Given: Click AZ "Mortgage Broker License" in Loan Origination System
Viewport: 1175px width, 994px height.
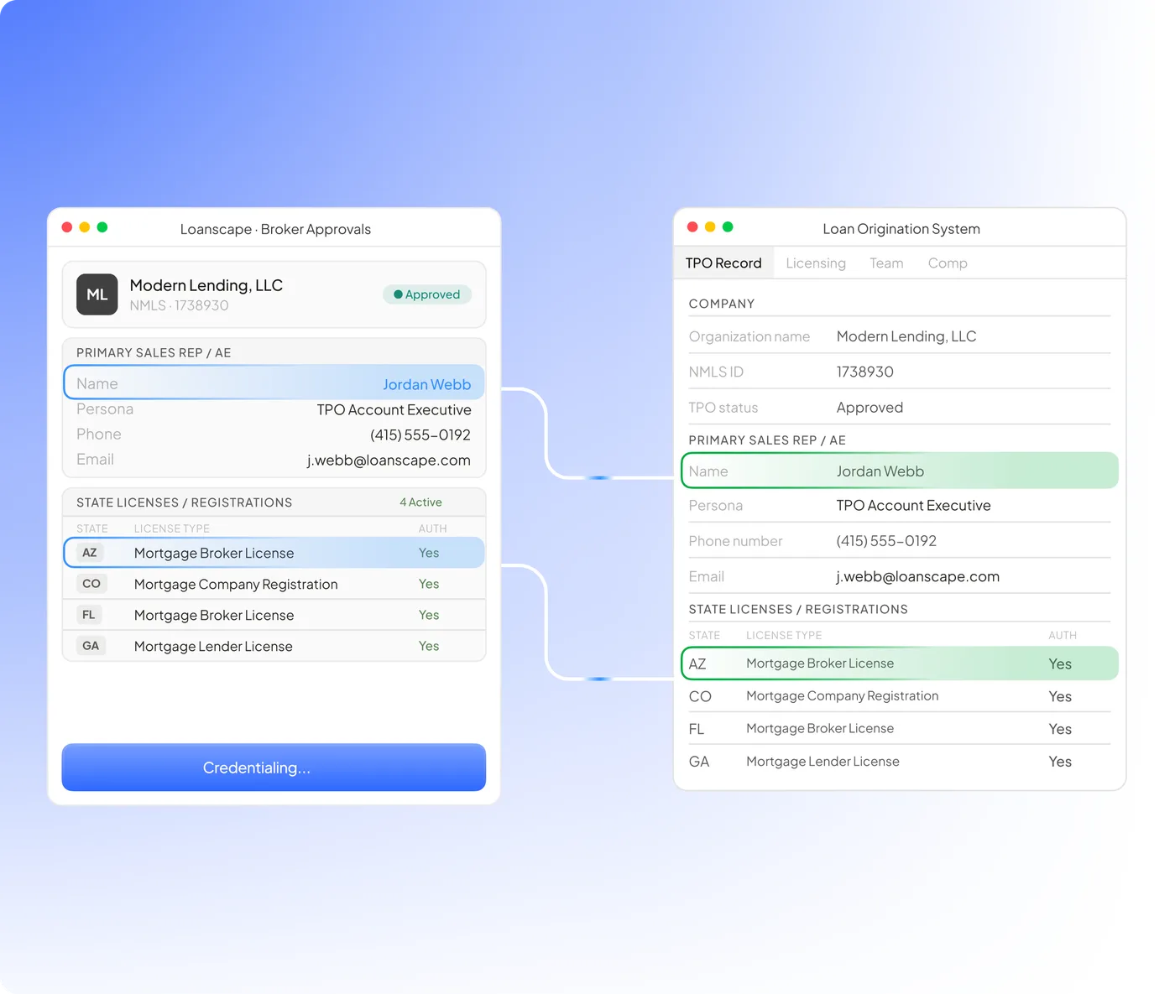Looking at the screenshot, I should [820, 664].
